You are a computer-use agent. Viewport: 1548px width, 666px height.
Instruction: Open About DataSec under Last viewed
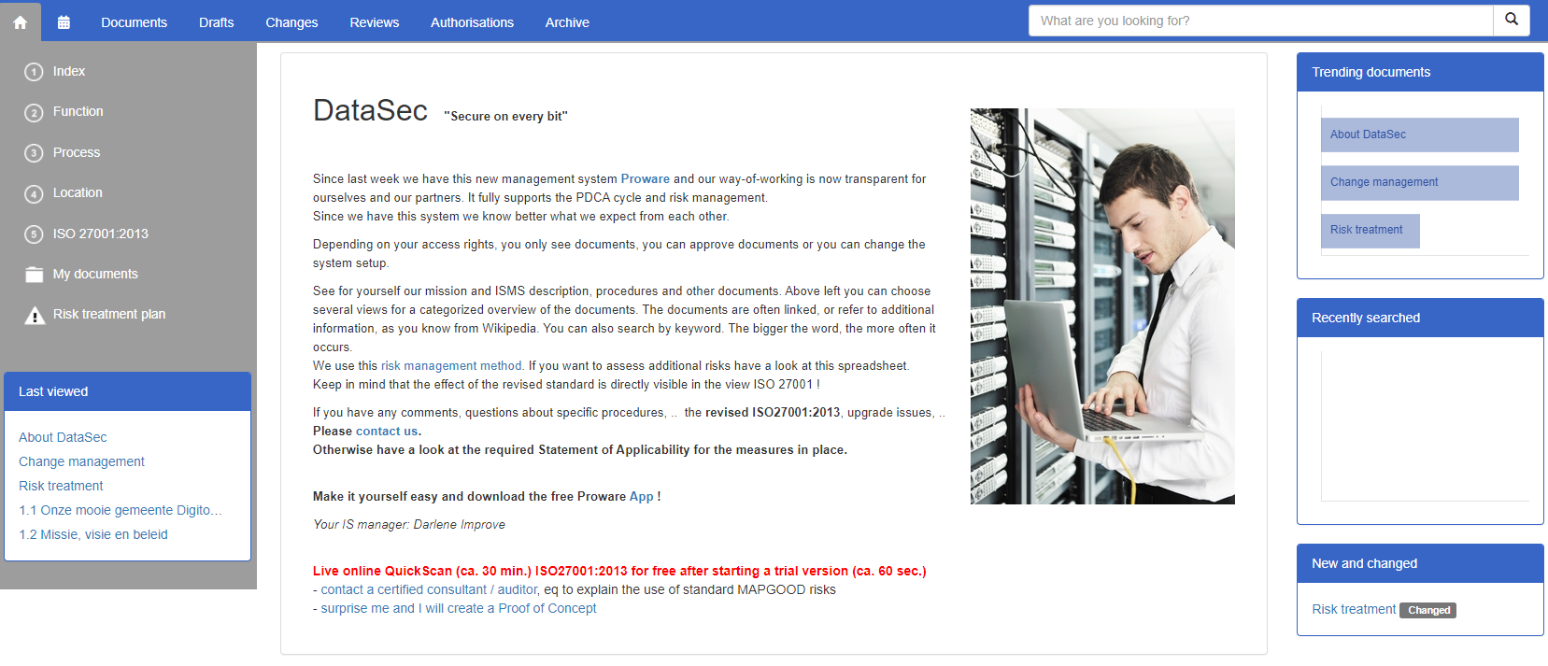tap(63, 437)
